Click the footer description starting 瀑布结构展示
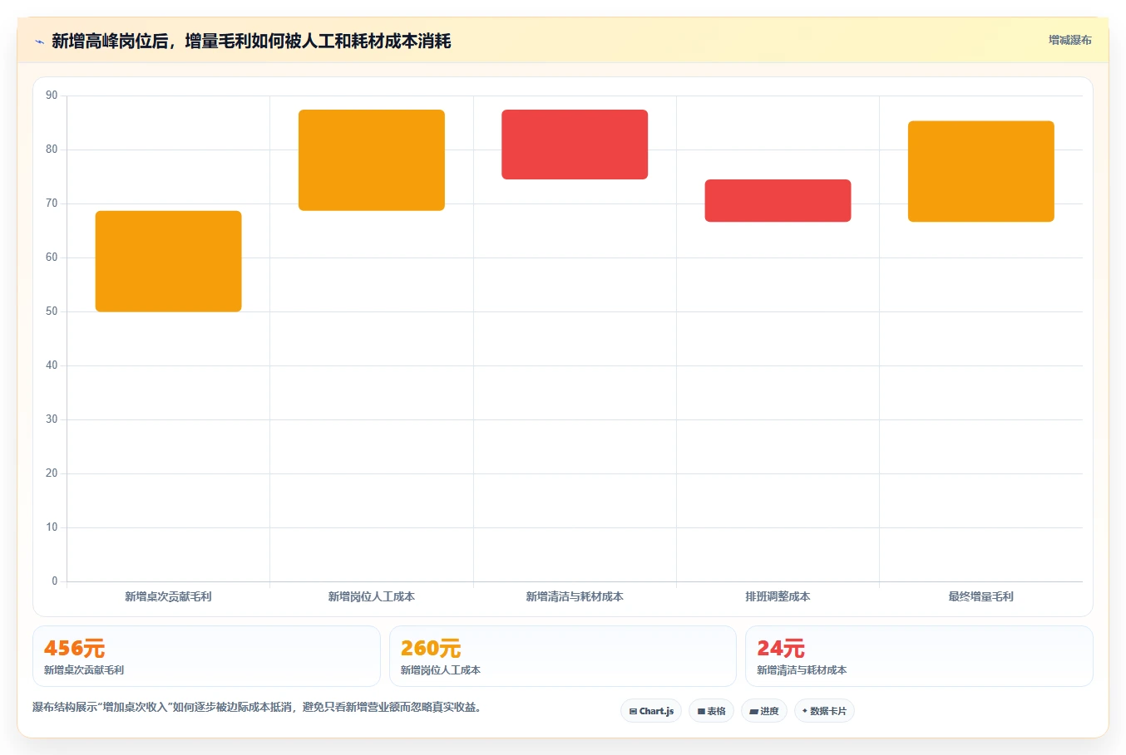Screen dimensions: 1126x755 click(257, 707)
